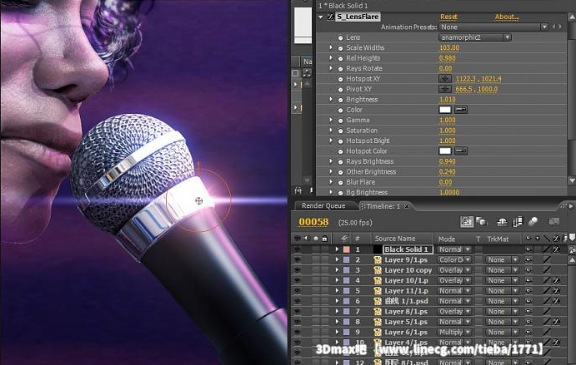Collapse the S_LensFlare effect

click(321, 17)
